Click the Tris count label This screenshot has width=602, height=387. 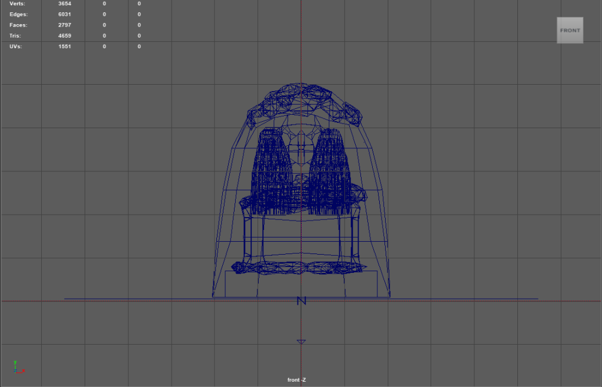click(x=16, y=36)
